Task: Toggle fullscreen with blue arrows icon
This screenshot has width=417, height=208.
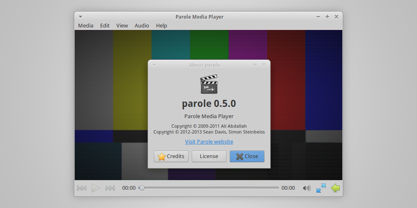Action: (x=321, y=188)
